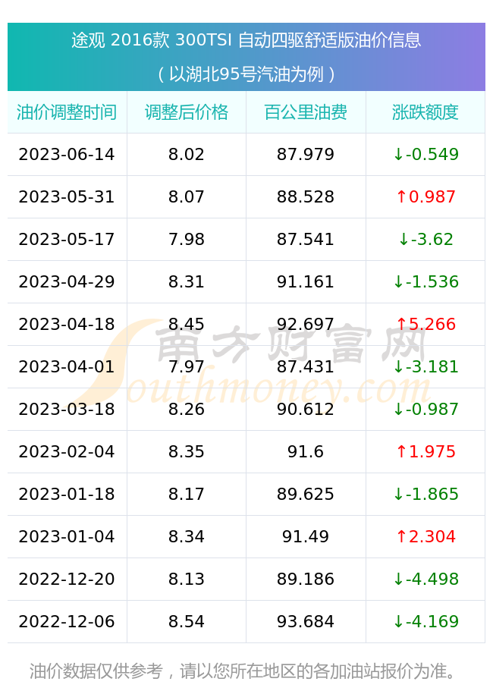Click the green down arrow beside -4.169
Image resolution: width=493 pixels, height=691 pixels.
398,621
